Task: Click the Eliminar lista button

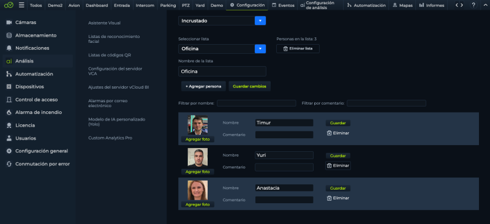Action: [298, 49]
